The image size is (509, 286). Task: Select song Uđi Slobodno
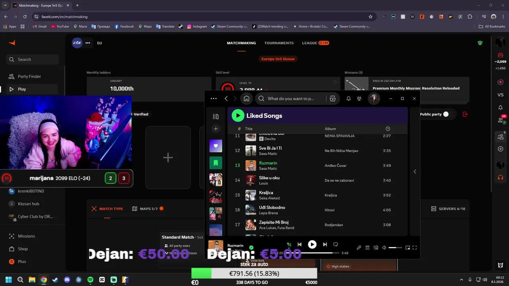click(318, 210)
